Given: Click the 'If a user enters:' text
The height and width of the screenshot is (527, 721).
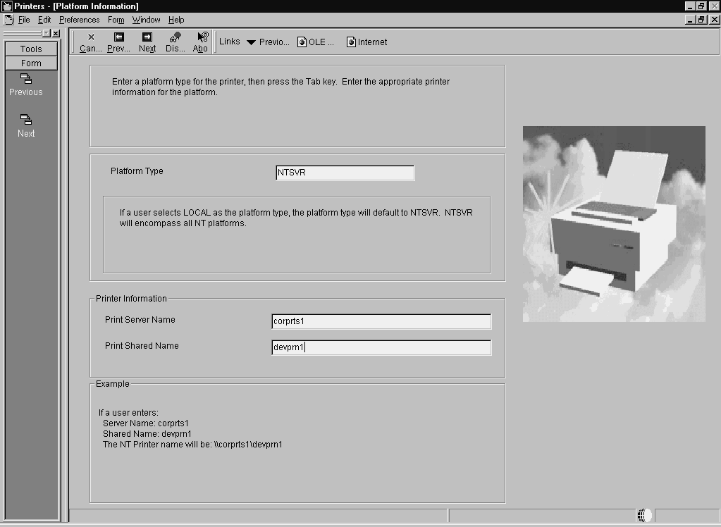Looking at the screenshot, I should (x=128, y=412).
